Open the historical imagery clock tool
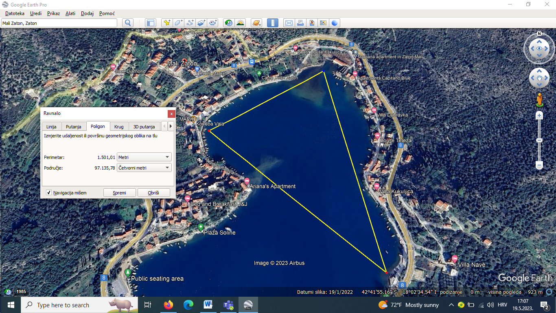Viewport: 556px width, 313px height. click(x=229, y=23)
